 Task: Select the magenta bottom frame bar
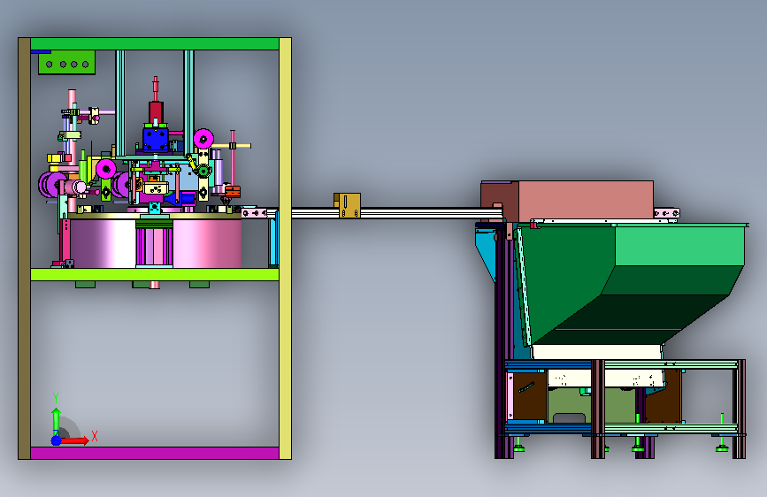point(155,453)
